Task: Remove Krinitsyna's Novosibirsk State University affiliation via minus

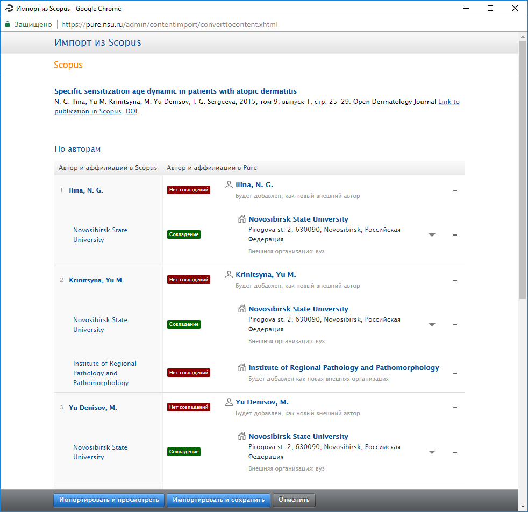Action: tap(454, 325)
